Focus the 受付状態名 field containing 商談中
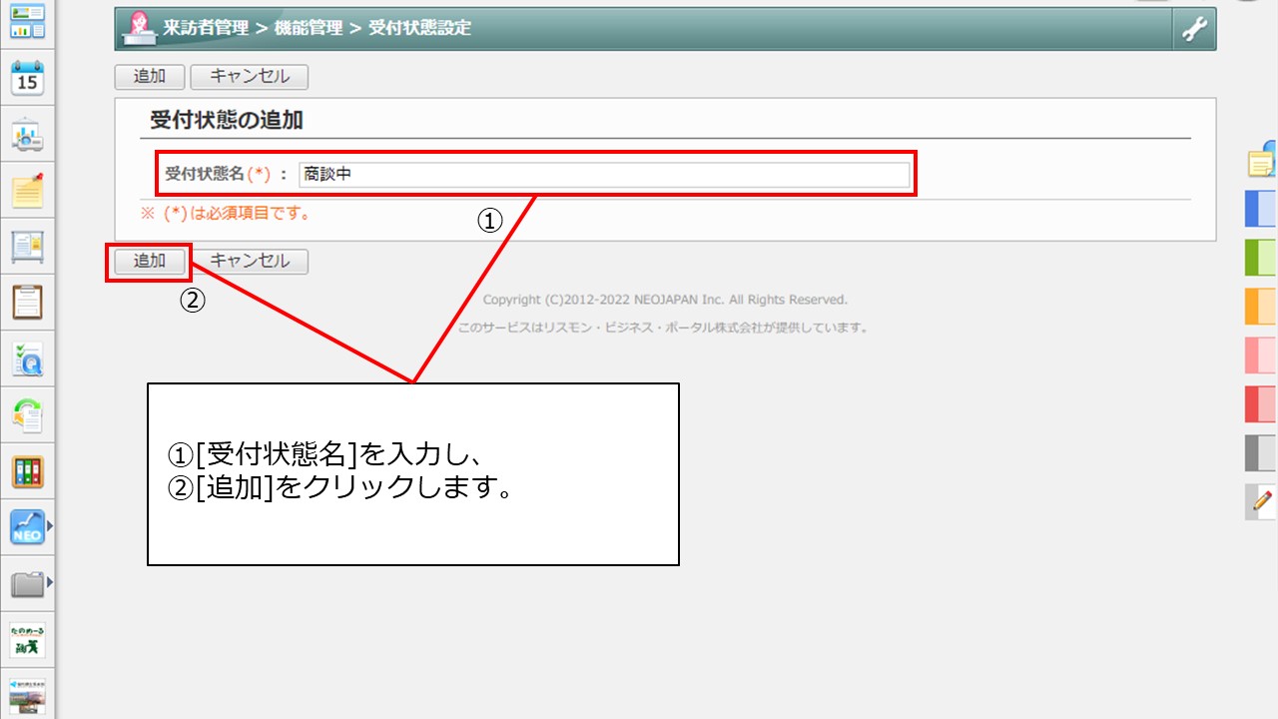This screenshot has height=719, width=1278. (x=604, y=175)
